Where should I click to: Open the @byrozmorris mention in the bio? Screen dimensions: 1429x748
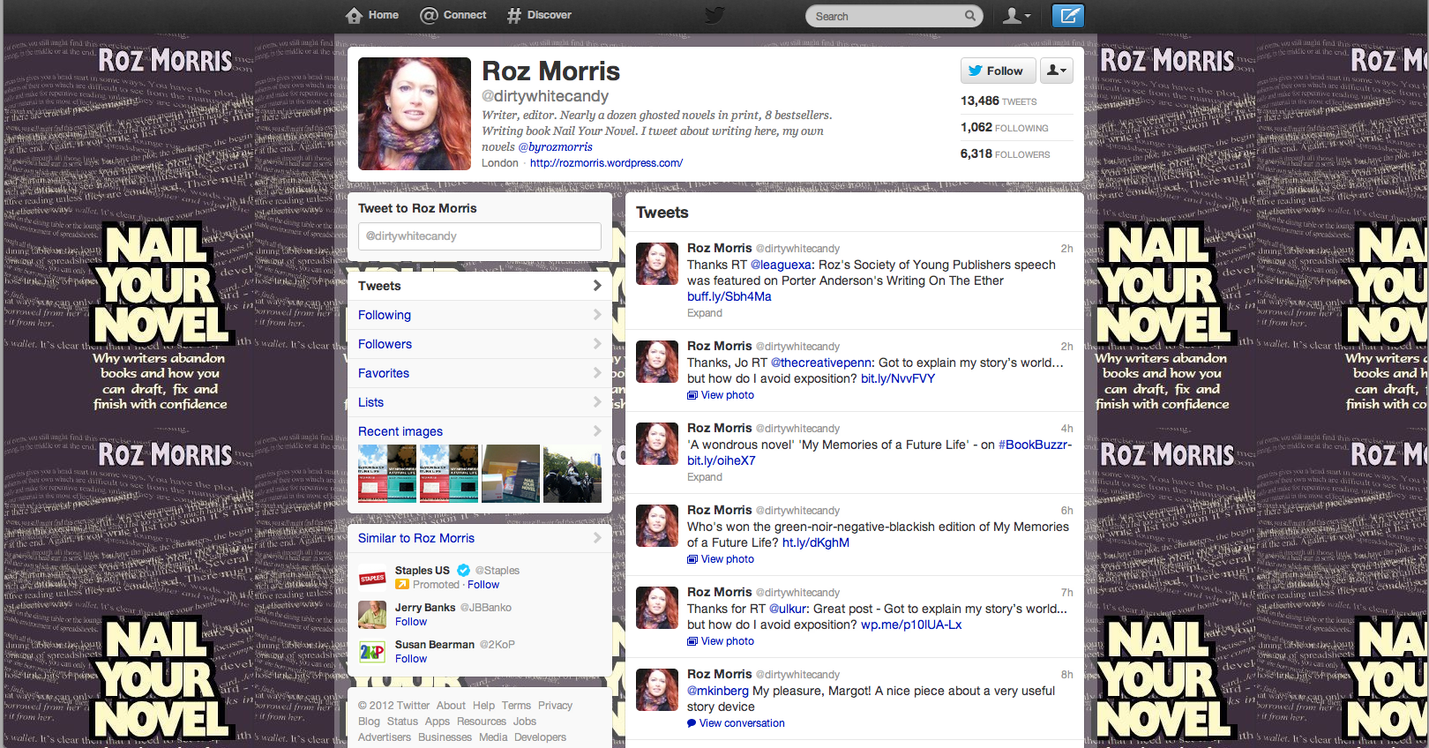555,147
